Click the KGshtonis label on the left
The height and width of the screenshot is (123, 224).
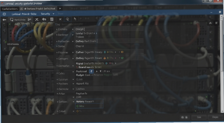click(13, 44)
